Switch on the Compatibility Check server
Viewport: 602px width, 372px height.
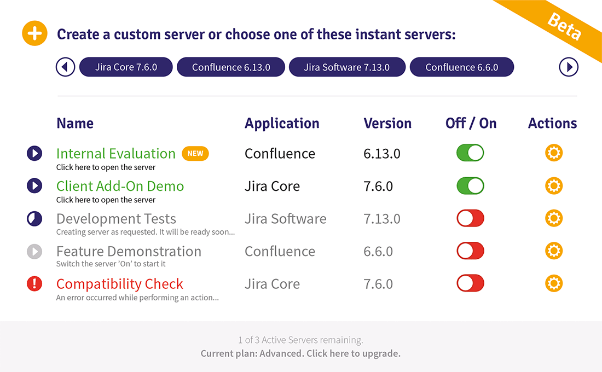coord(470,283)
